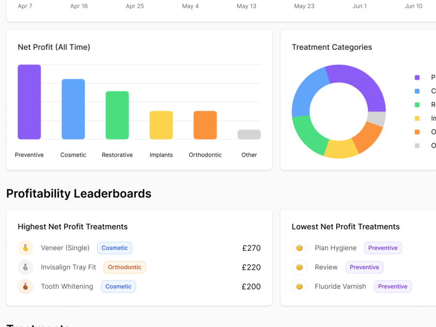Click the Profitability Leaderboards heading
The width and height of the screenshot is (436, 327).
pyautogui.click(x=78, y=194)
